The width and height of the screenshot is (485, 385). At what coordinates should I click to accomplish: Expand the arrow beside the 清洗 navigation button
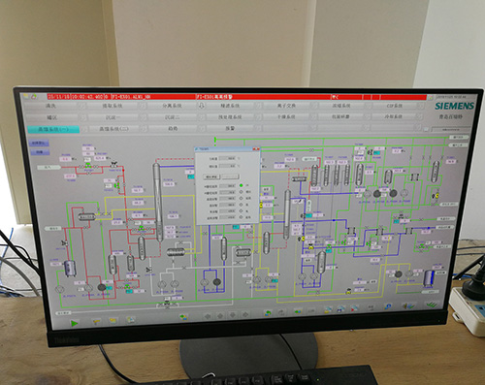pos(82,106)
